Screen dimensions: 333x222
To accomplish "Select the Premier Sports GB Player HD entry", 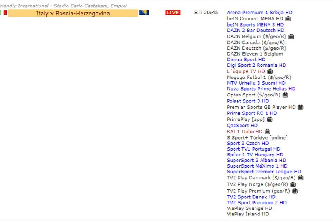I will 261,107.
